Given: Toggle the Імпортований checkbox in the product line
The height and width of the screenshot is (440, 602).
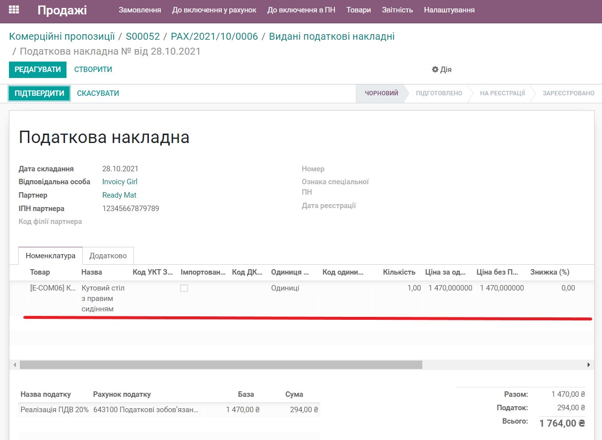Looking at the screenshot, I should [184, 288].
